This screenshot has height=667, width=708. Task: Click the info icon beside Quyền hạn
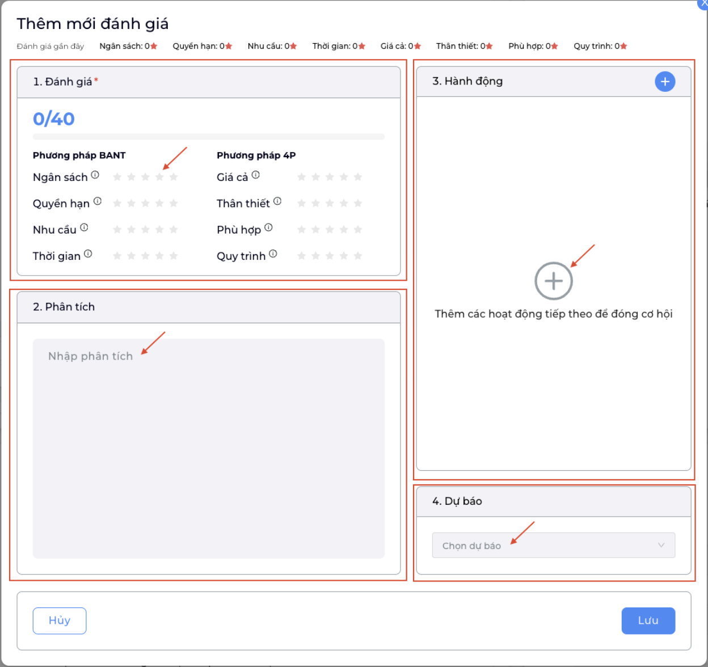tap(98, 201)
